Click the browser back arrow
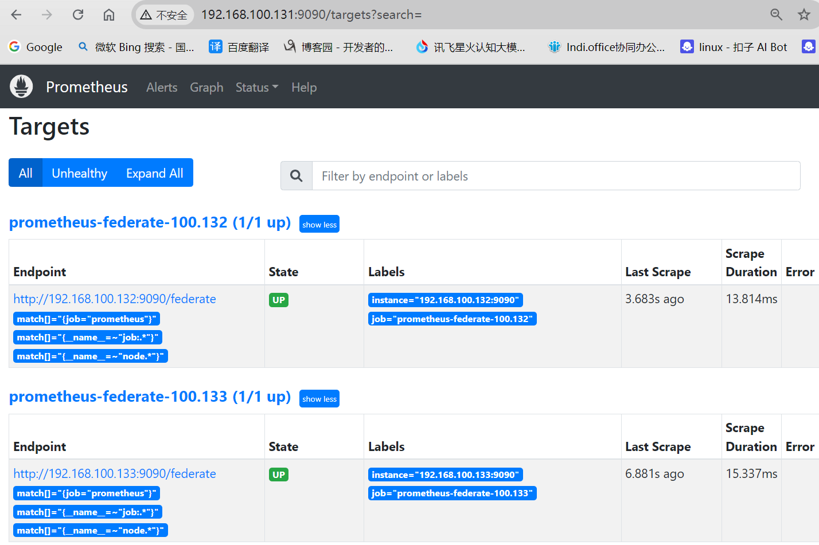The width and height of the screenshot is (819, 545). [16, 15]
